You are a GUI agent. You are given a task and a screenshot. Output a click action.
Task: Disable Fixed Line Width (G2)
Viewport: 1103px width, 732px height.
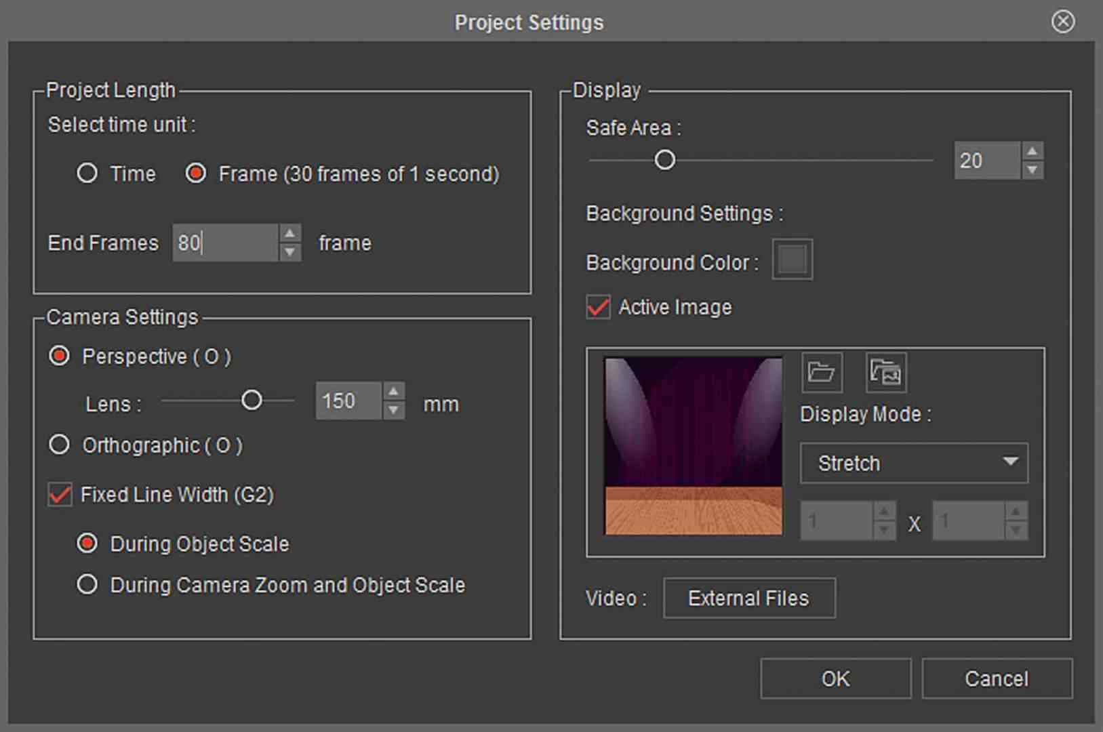tap(59, 495)
